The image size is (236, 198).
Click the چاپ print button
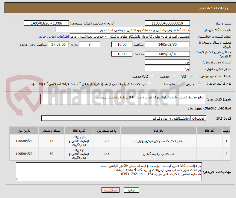click(x=131, y=190)
